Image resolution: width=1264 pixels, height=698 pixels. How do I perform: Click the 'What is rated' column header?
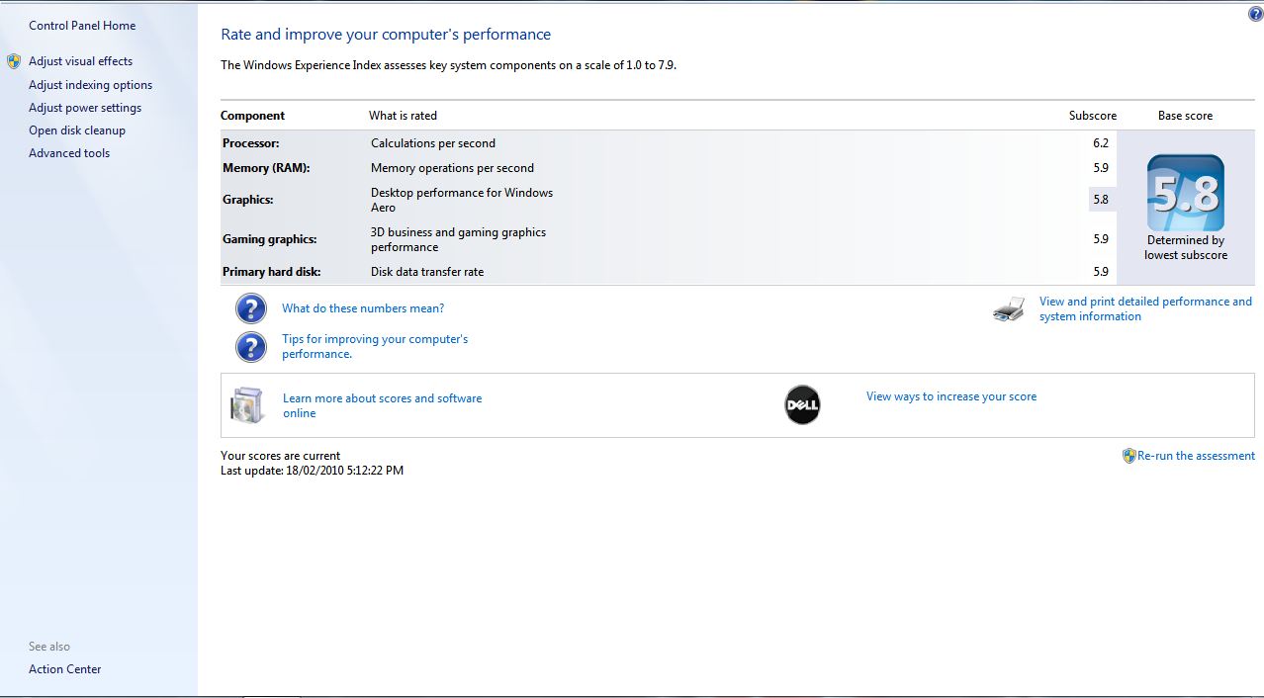pos(403,116)
